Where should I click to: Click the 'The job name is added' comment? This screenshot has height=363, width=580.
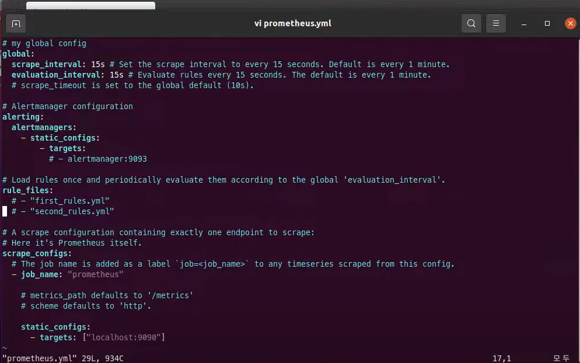(x=233, y=264)
